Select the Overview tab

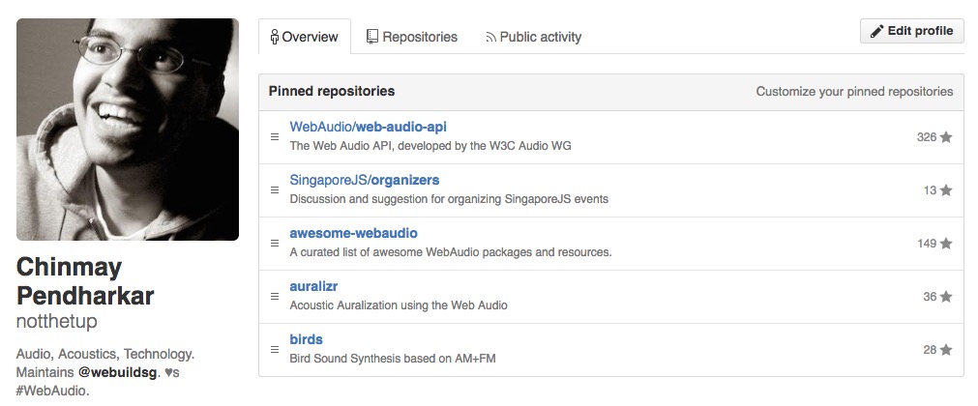pos(305,37)
